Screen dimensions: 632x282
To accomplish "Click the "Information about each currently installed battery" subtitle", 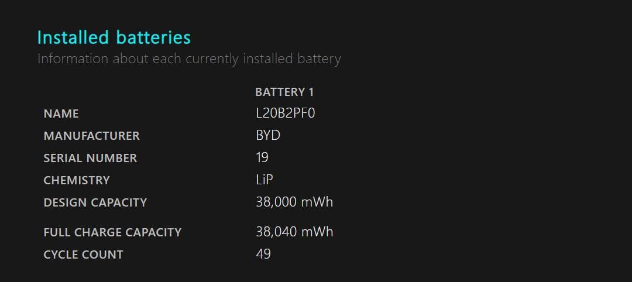I will tap(189, 59).
